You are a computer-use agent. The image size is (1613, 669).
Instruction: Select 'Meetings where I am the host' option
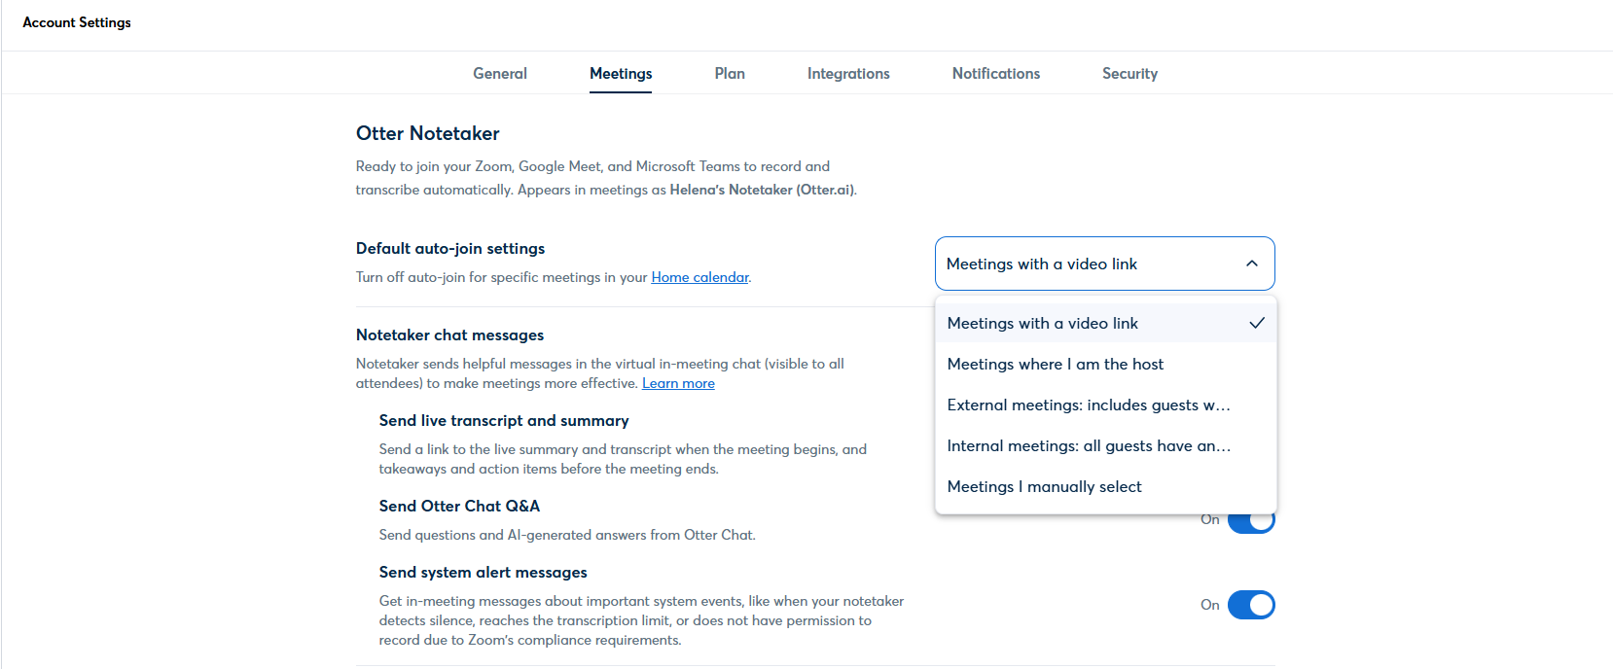(1055, 364)
